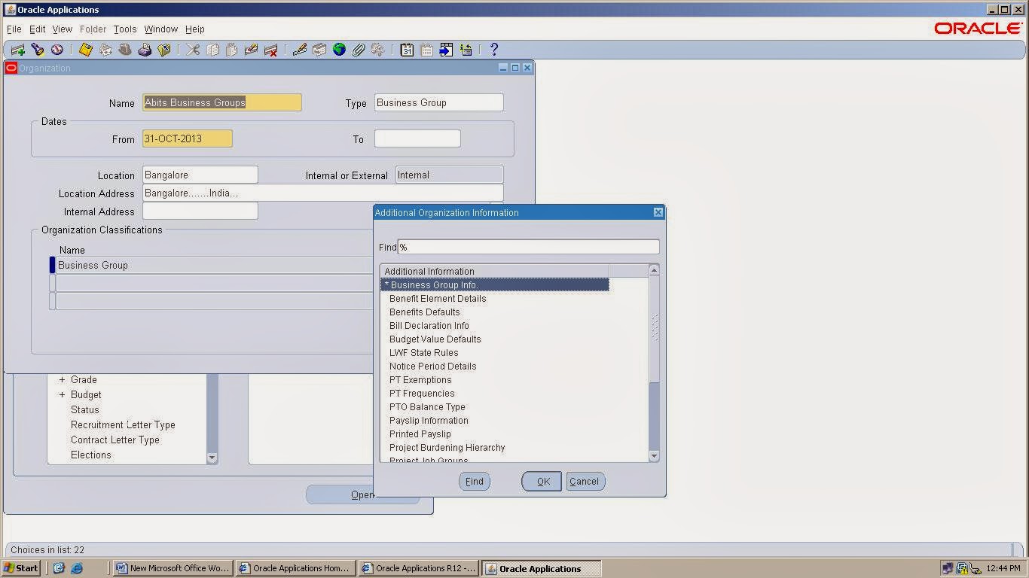Click the Clear Record eraser icon
The width and height of the screenshot is (1029, 578).
pos(252,50)
